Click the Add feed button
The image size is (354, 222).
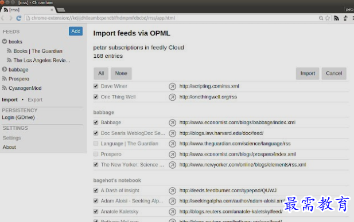76,31
